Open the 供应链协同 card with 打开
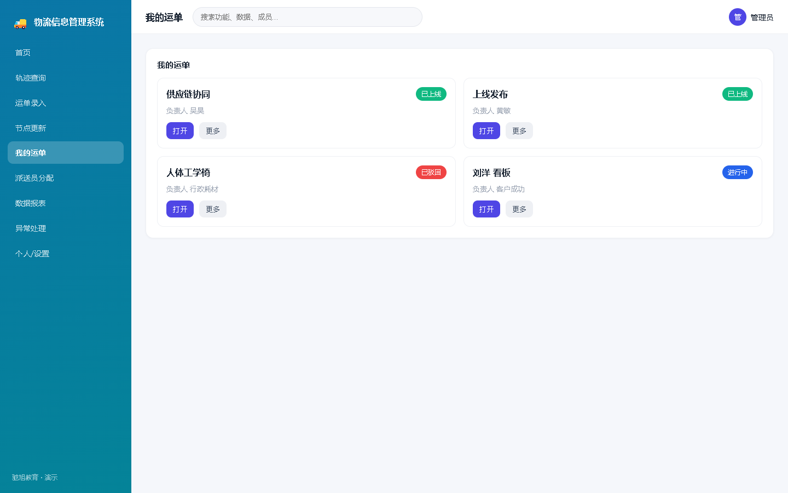 (180, 131)
